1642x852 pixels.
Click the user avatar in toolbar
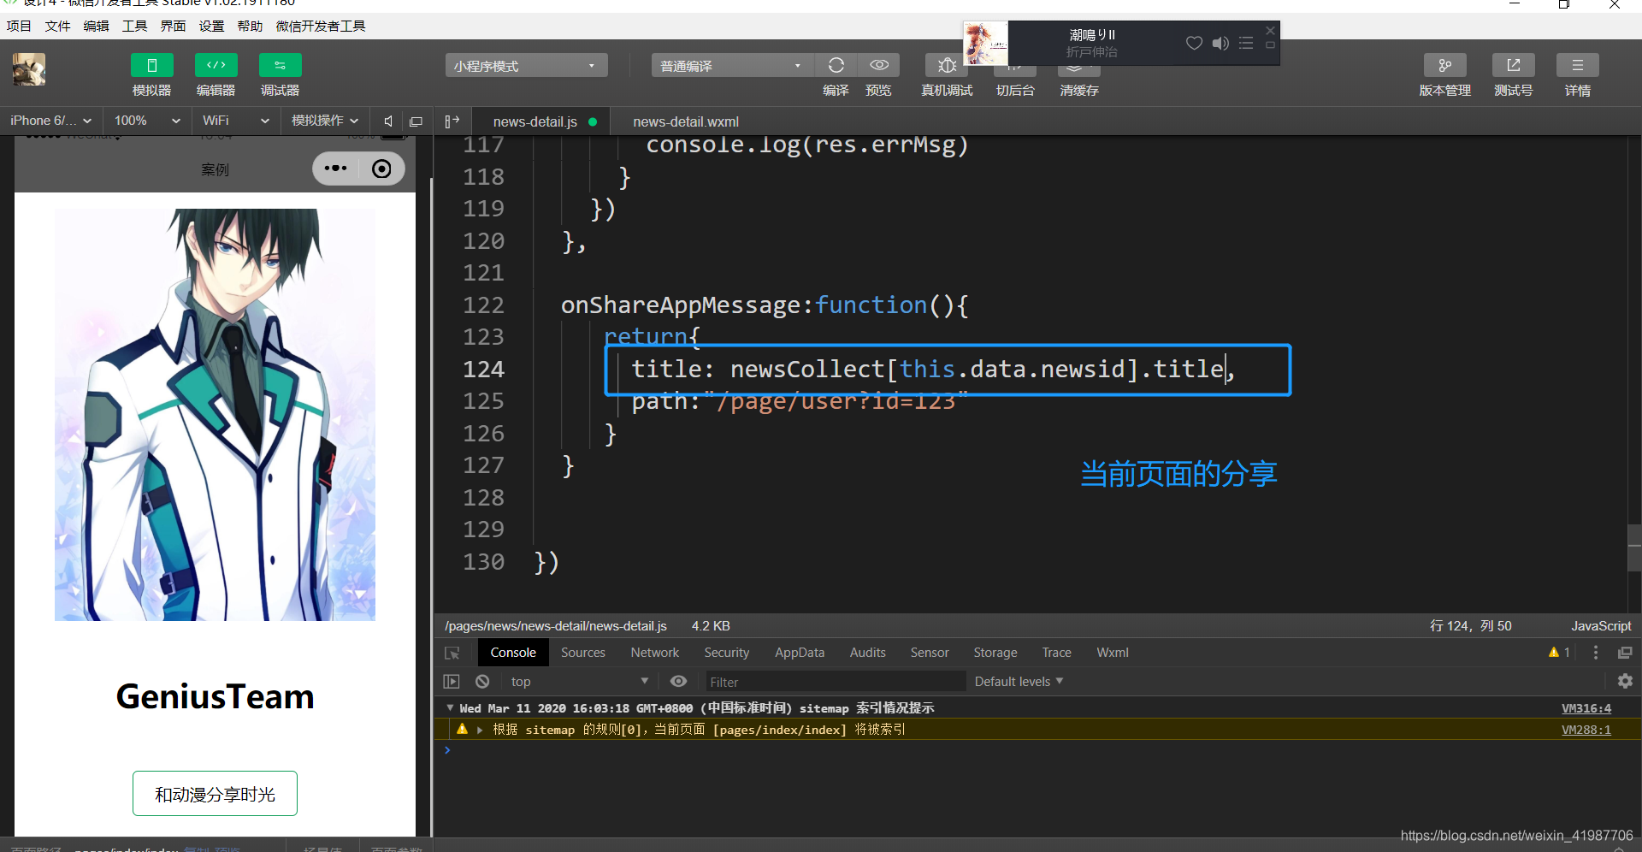[x=29, y=69]
